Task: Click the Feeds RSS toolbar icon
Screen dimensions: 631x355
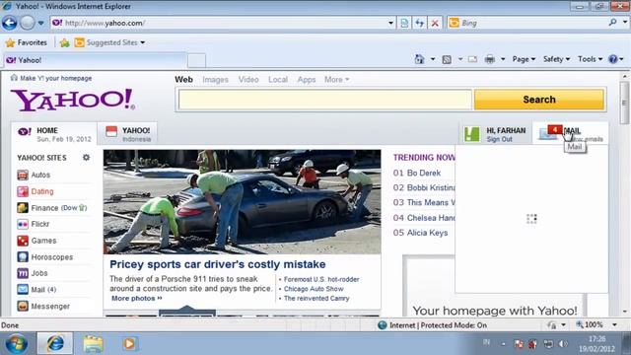Action: pos(447,59)
